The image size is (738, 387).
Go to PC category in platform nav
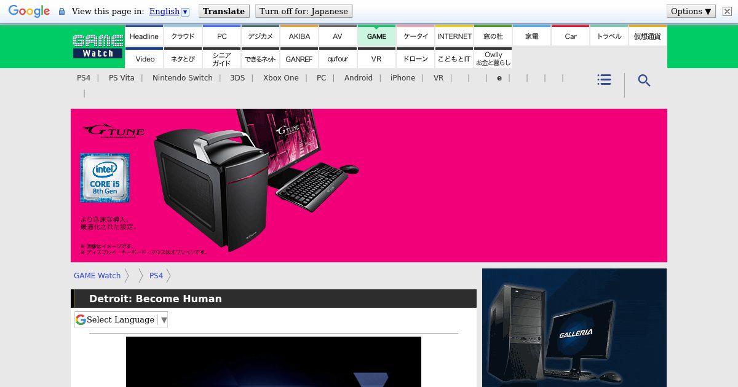click(322, 78)
